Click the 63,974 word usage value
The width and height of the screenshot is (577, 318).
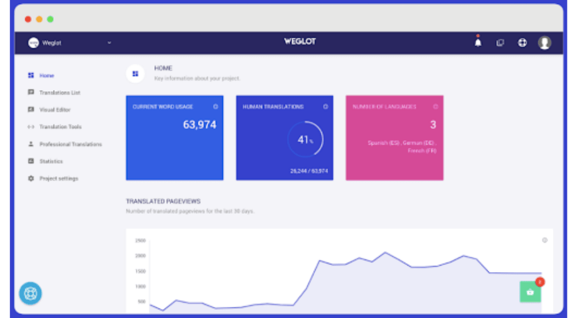click(200, 125)
